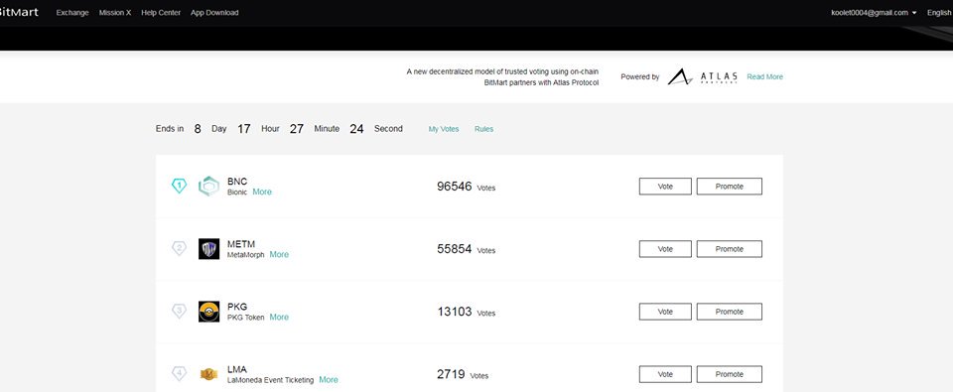This screenshot has width=953, height=392.
Task: Click the Ends in countdown label
Action: point(170,129)
